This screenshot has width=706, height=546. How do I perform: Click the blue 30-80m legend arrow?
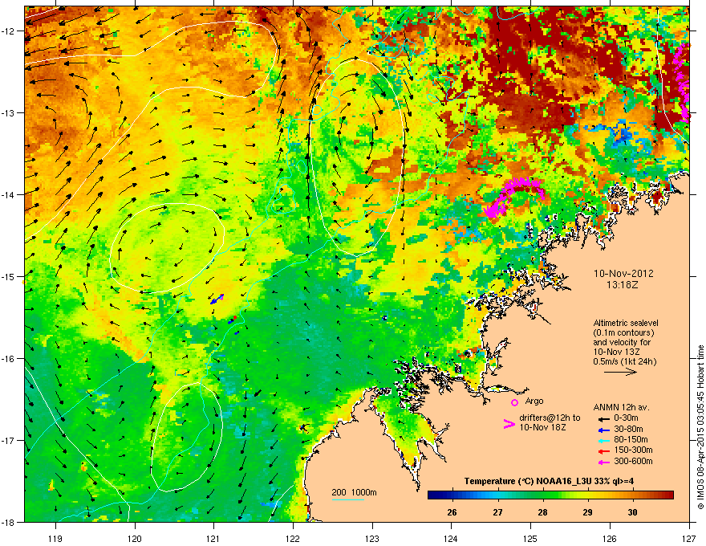[x=603, y=430]
